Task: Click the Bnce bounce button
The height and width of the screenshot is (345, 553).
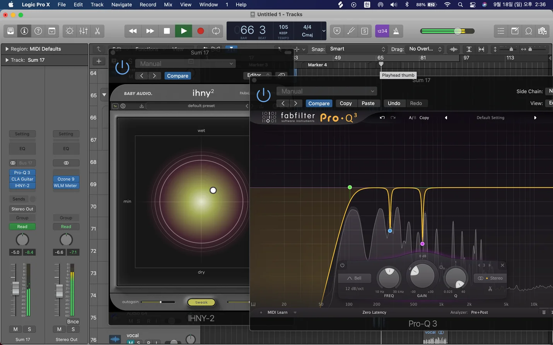Action: (73, 321)
